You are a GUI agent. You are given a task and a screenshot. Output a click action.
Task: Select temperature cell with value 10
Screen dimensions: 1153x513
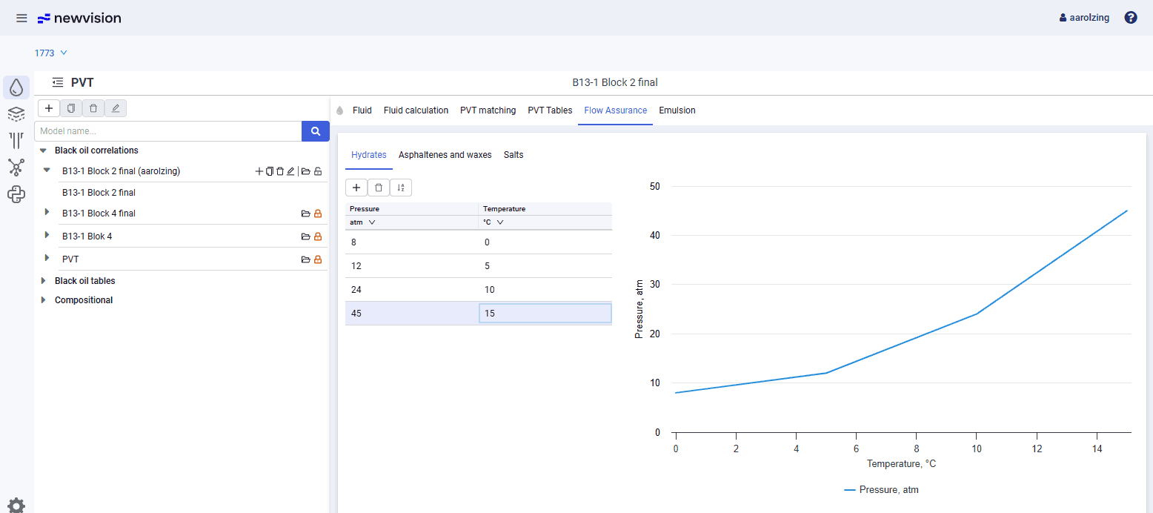tap(545, 290)
